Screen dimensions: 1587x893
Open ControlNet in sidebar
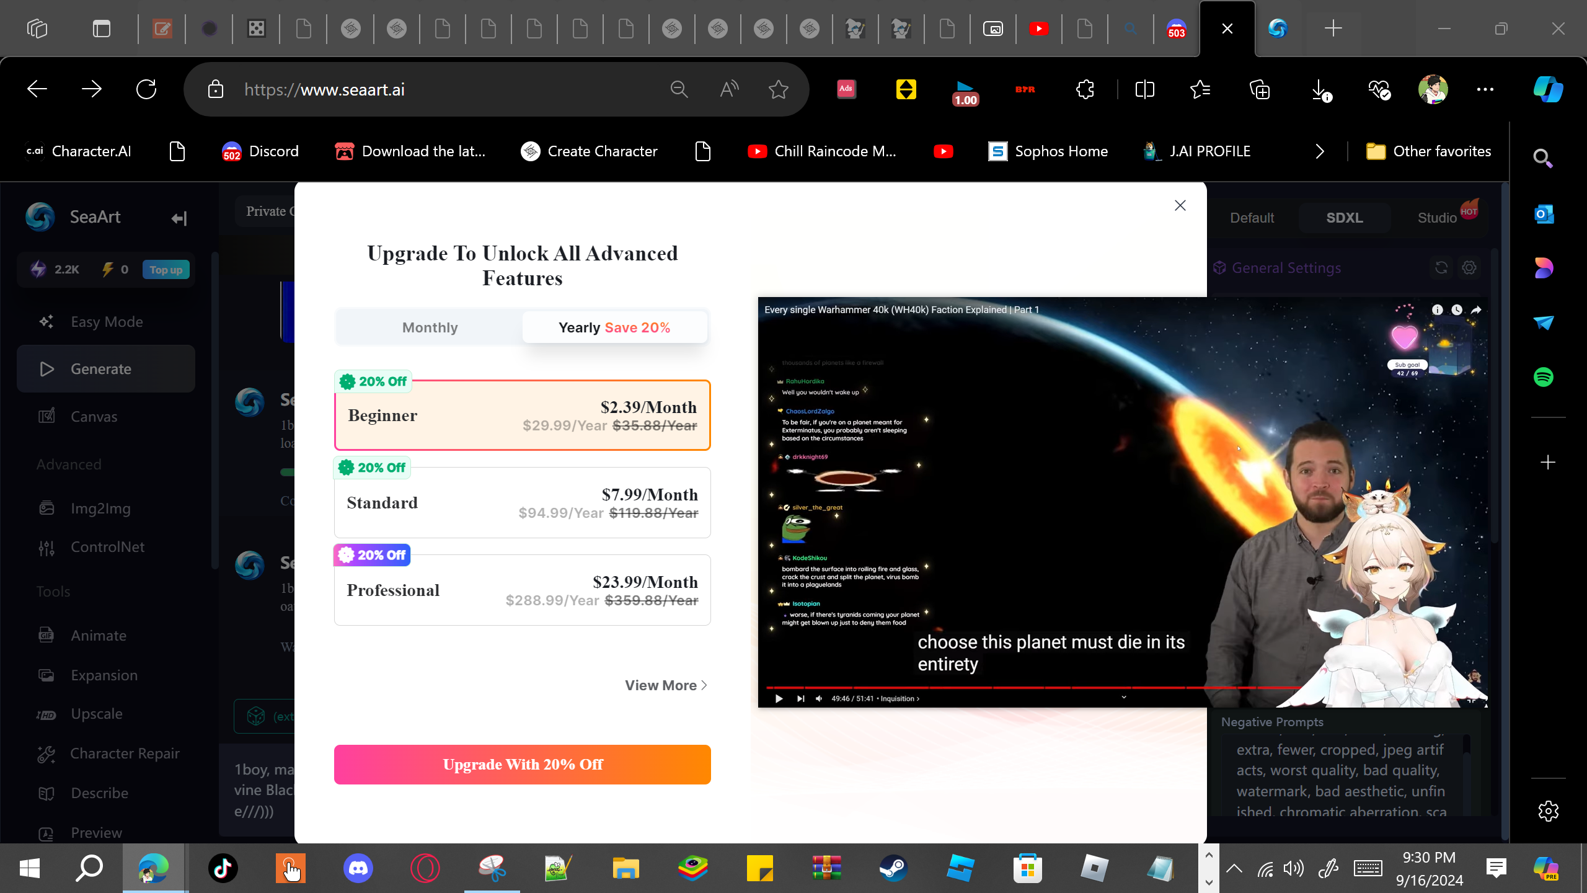point(106,547)
